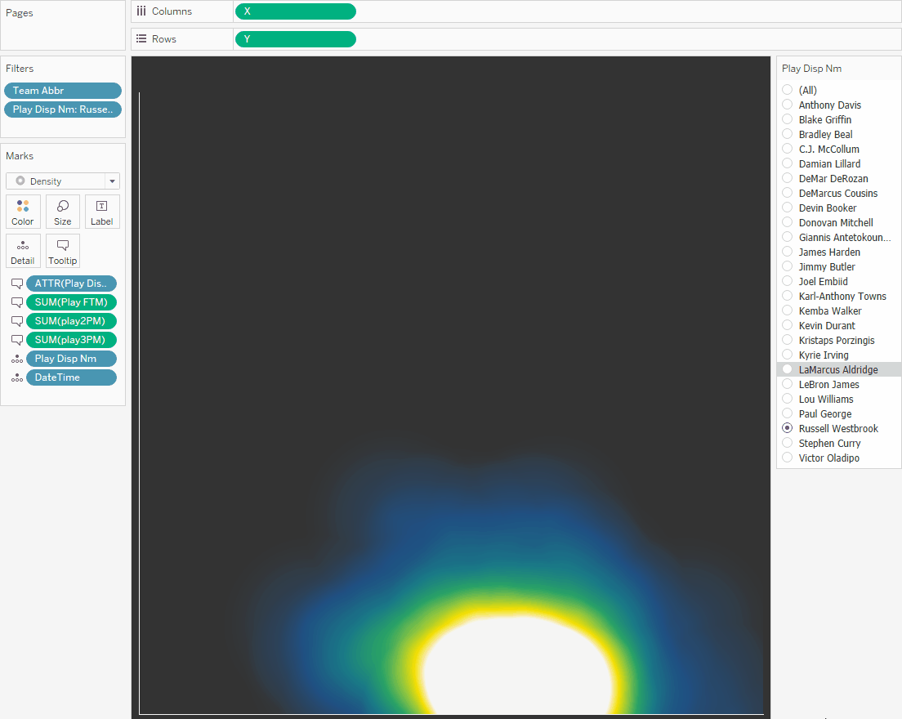Pick Giannis Antetokoun... from player list

(x=845, y=237)
